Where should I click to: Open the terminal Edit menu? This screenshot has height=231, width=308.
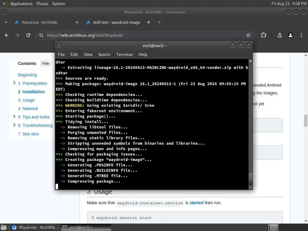pyautogui.click(x=74, y=55)
